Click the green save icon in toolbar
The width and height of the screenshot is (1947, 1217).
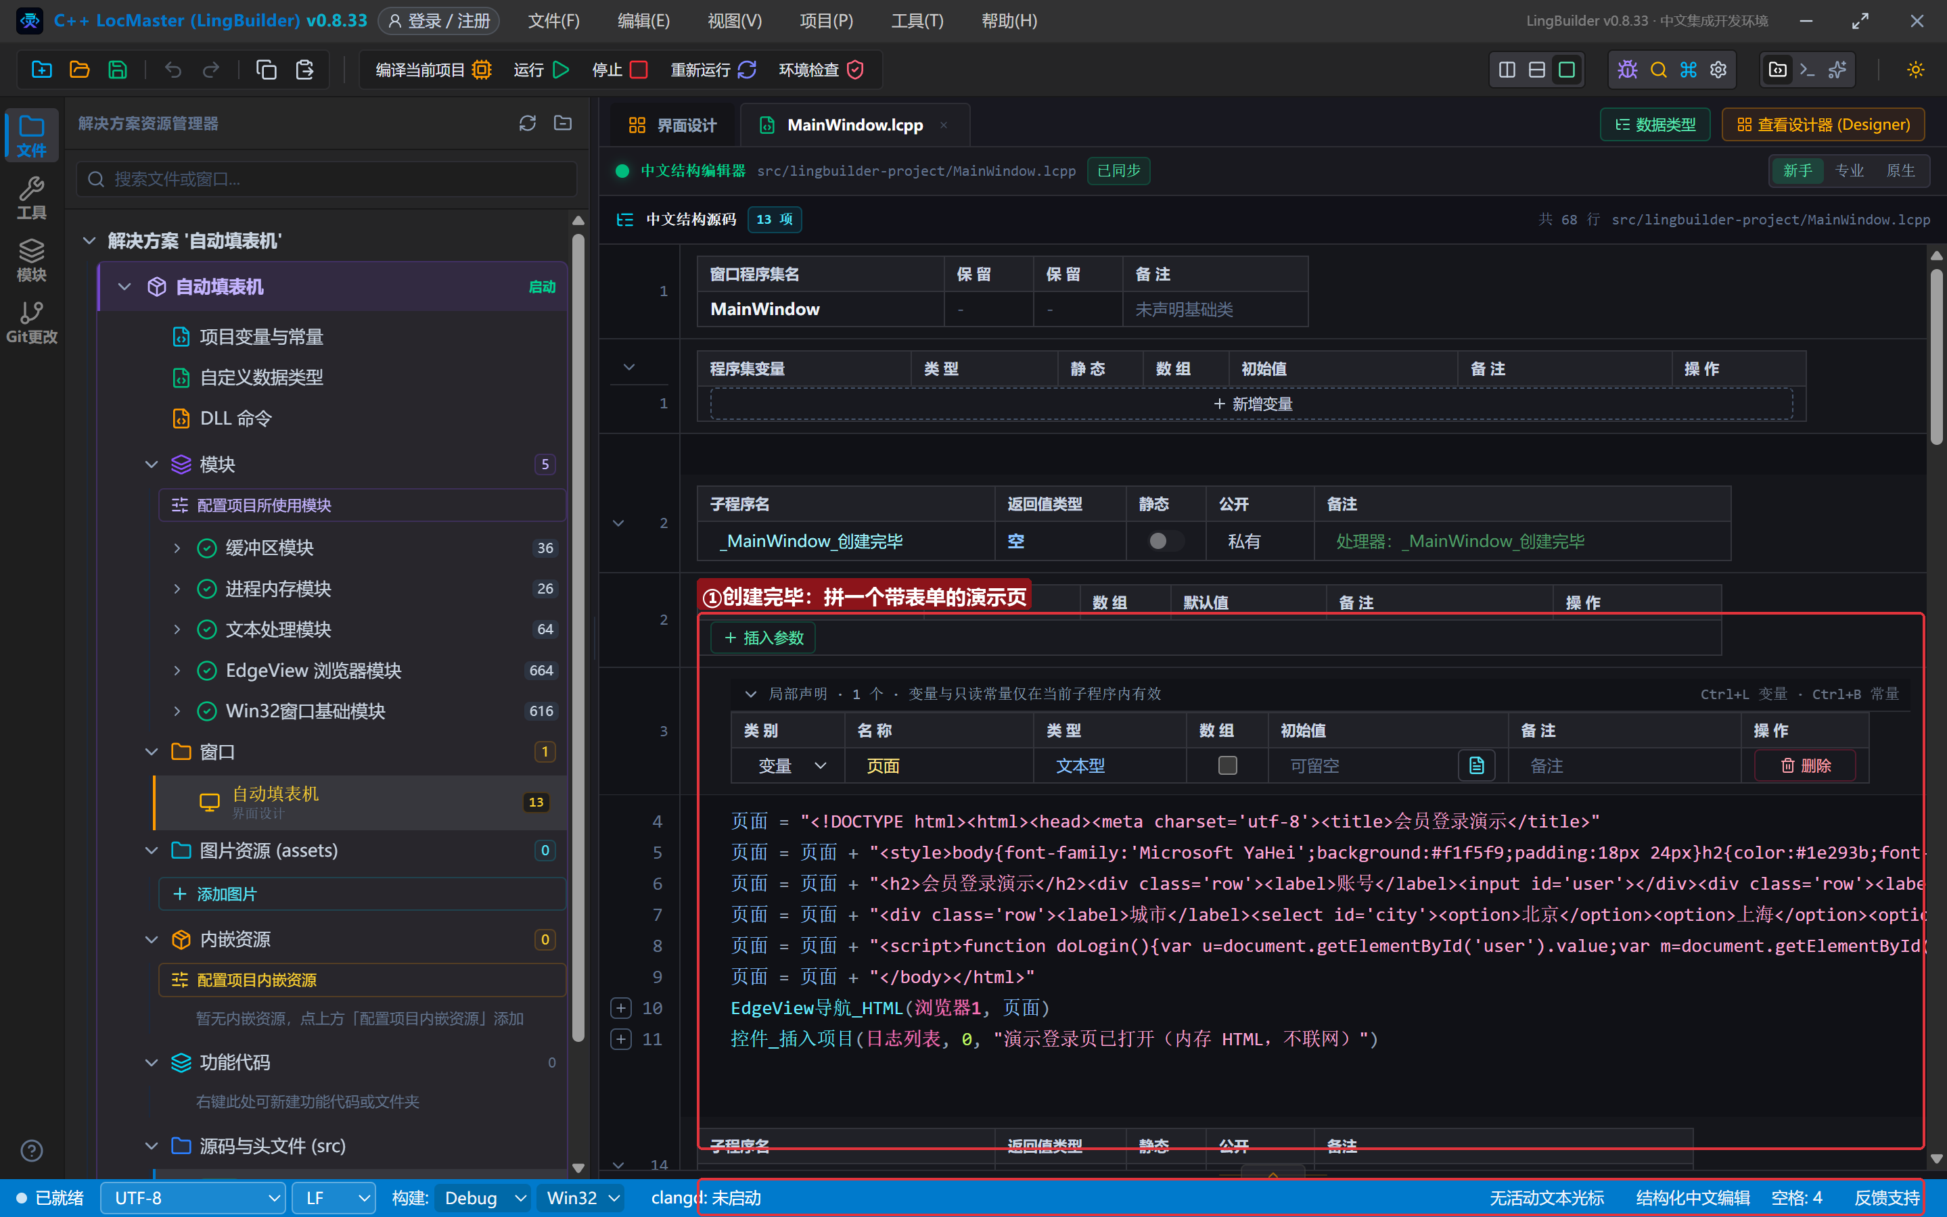[x=118, y=70]
